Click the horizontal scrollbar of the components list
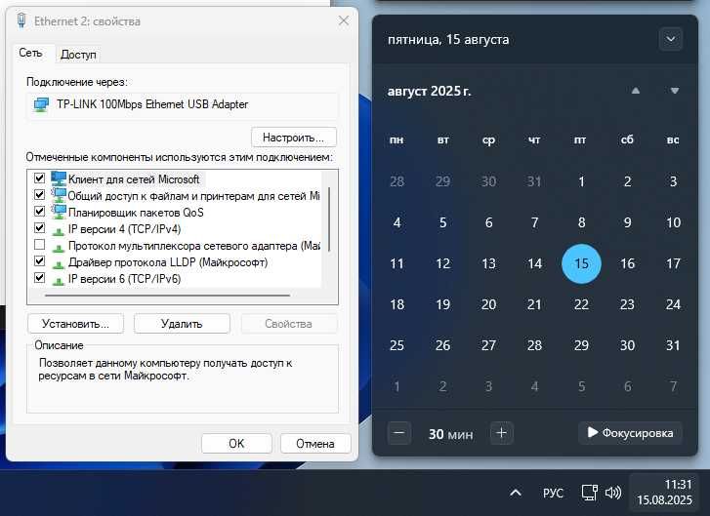 tap(168, 296)
